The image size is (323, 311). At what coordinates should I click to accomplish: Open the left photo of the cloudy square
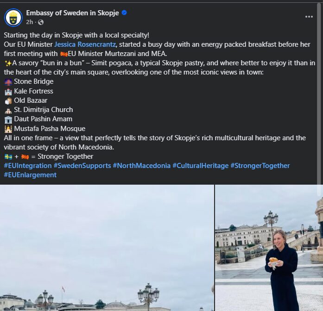pos(107,248)
